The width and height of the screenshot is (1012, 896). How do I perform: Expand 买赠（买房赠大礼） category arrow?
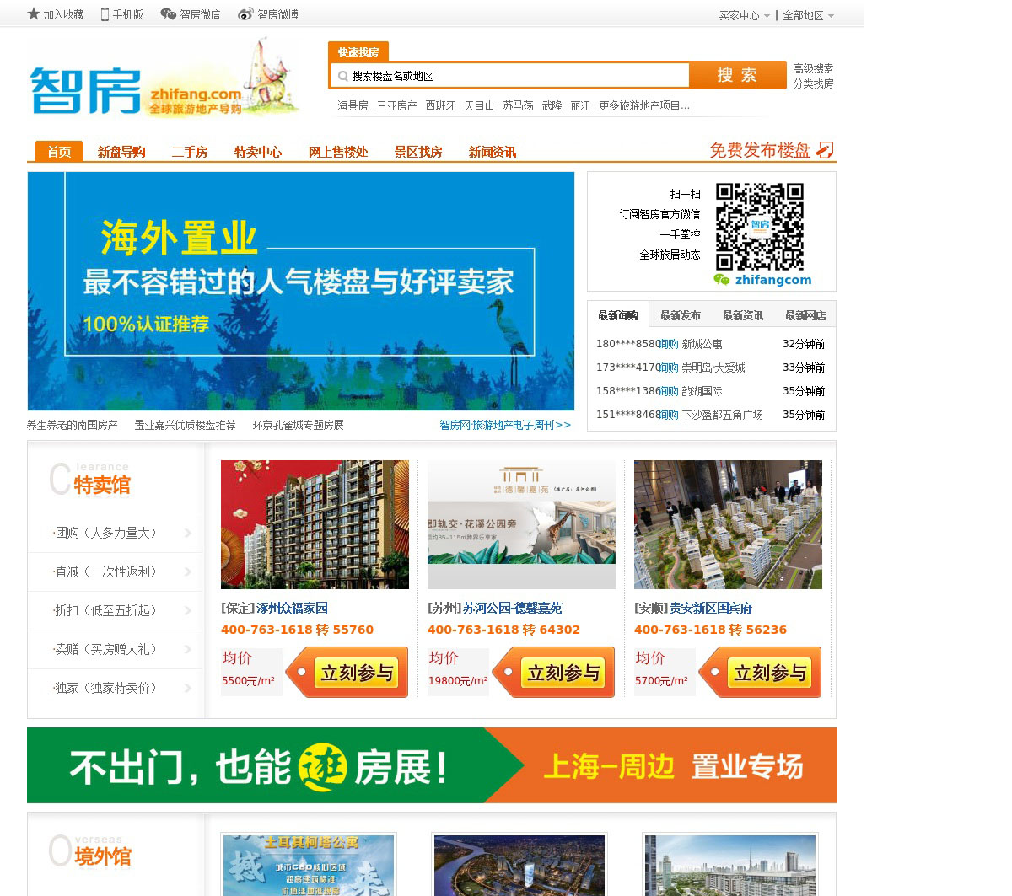pos(188,649)
